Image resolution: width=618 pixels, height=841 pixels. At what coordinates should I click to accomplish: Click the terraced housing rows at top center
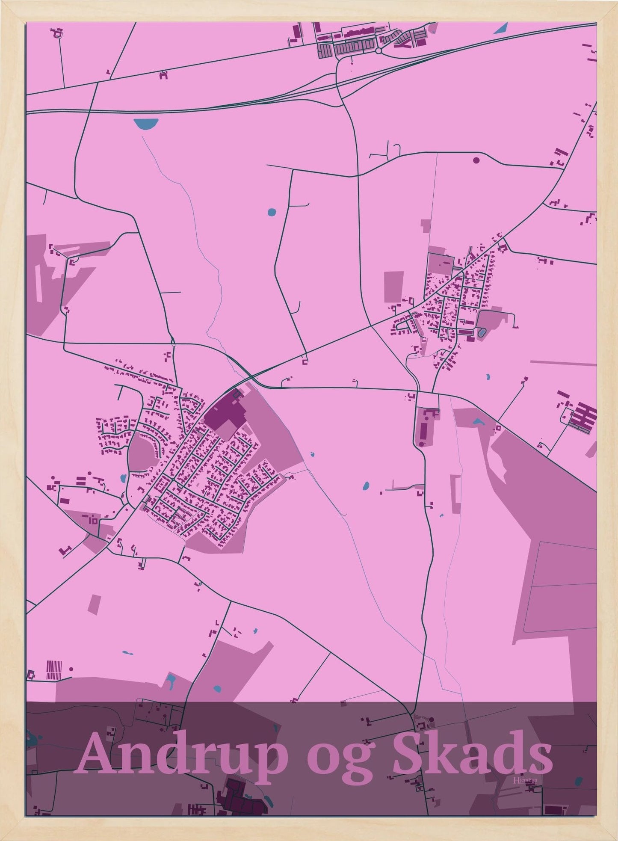point(346,49)
